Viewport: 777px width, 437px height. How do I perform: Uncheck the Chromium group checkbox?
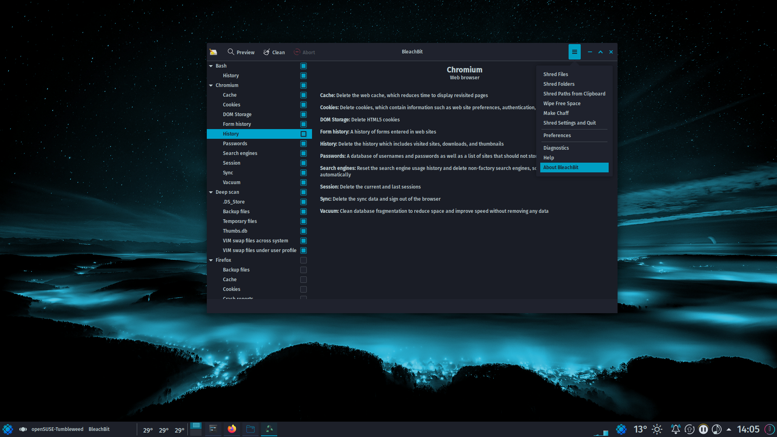pos(304,85)
